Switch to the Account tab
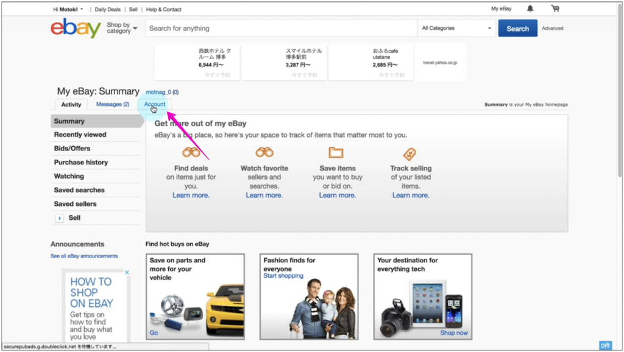 [154, 104]
